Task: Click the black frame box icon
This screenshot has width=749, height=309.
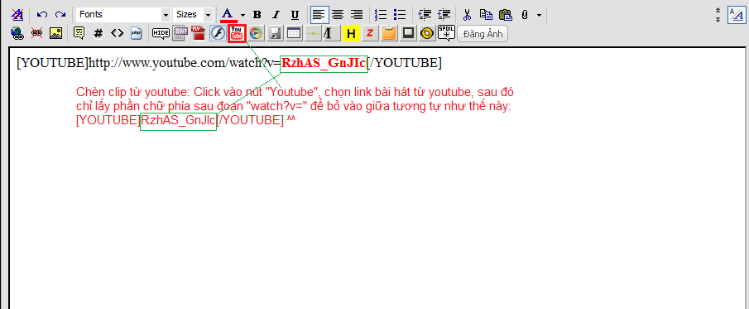Action: pos(408,33)
